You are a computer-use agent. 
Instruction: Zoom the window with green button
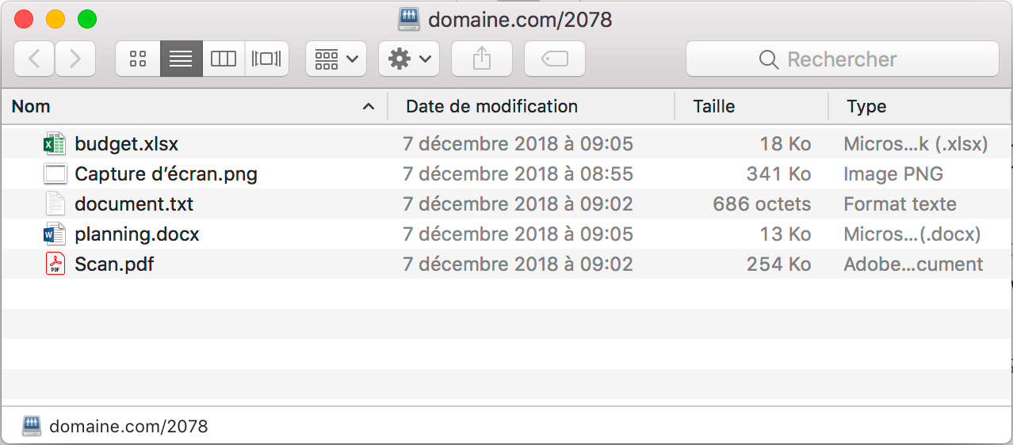coord(87,19)
